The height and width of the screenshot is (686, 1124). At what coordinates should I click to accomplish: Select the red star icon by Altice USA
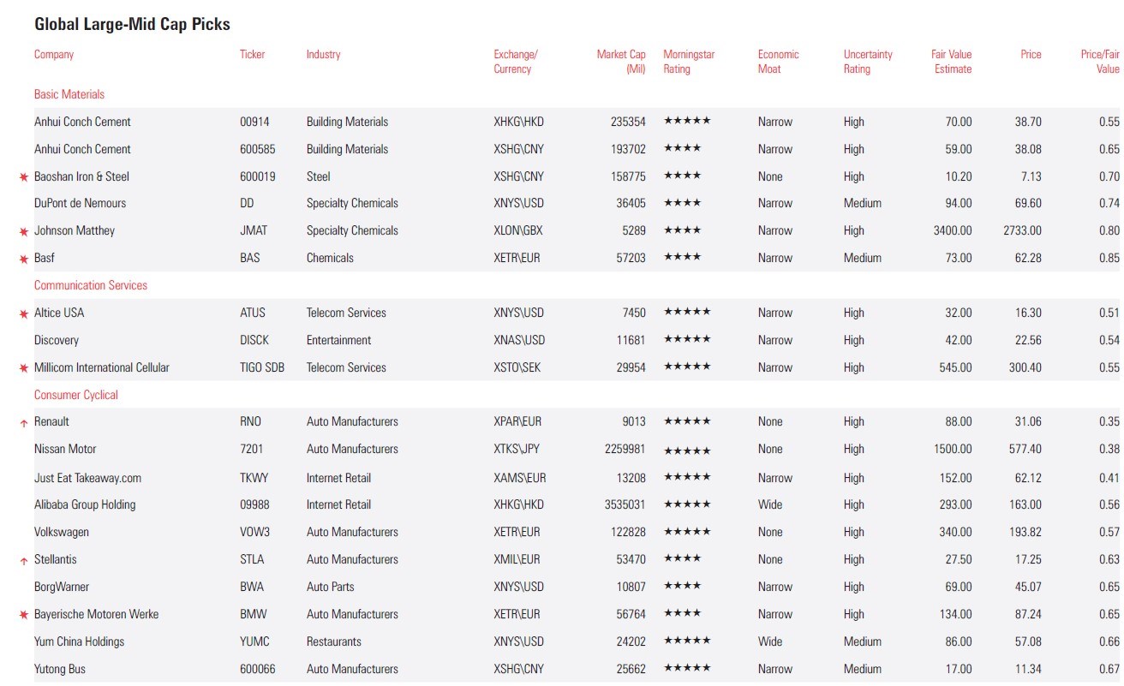coord(24,313)
